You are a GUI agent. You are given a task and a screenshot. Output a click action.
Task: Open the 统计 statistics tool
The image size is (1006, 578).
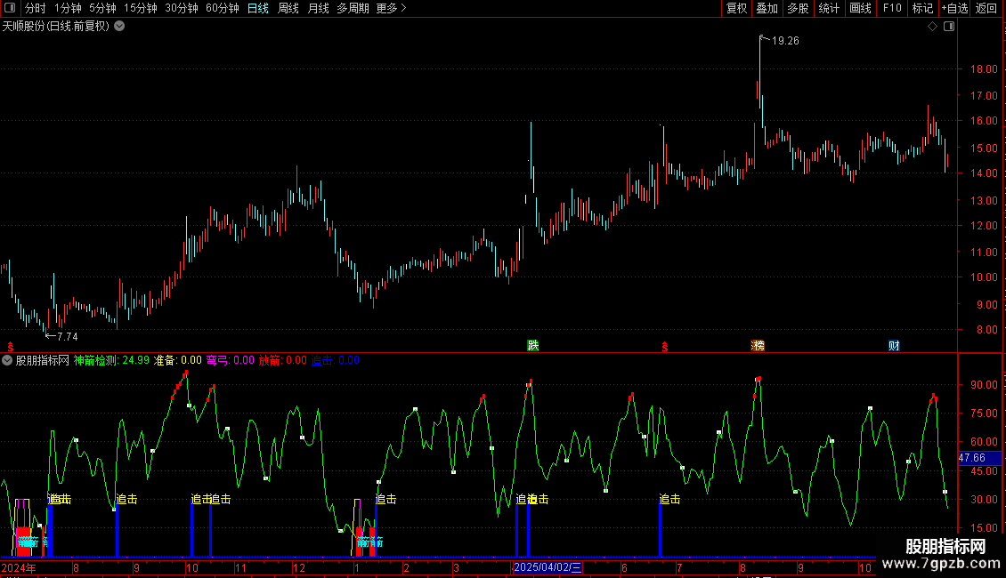[829, 8]
